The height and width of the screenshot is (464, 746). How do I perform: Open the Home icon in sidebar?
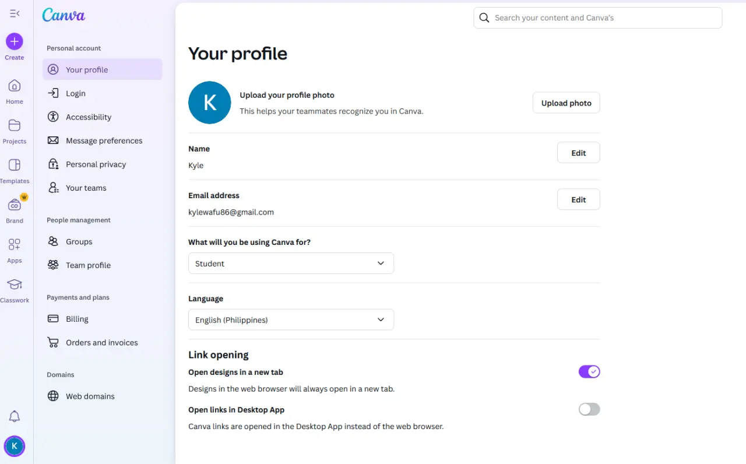pos(15,86)
